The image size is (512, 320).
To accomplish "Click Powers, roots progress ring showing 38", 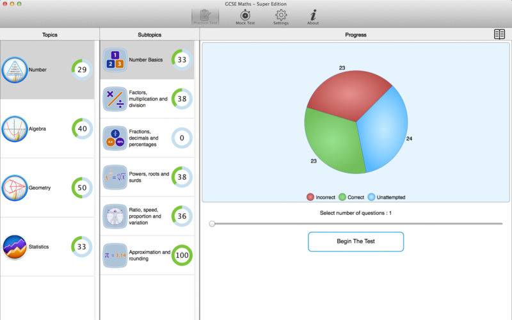I will coord(182,177).
